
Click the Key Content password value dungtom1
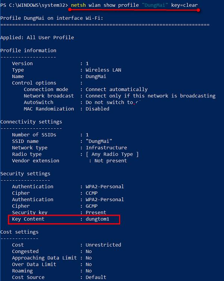click(97, 219)
